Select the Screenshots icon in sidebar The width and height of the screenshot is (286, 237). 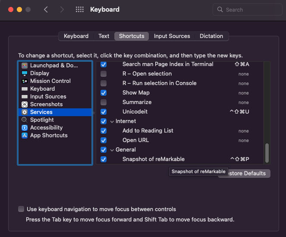[x=25, y=104]
